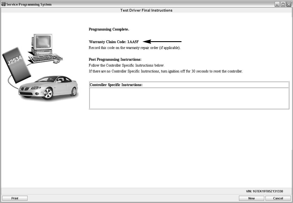Click the 'Record this code' instruction line
Viewport: 293px width, 203px height.
coord(134,48)
